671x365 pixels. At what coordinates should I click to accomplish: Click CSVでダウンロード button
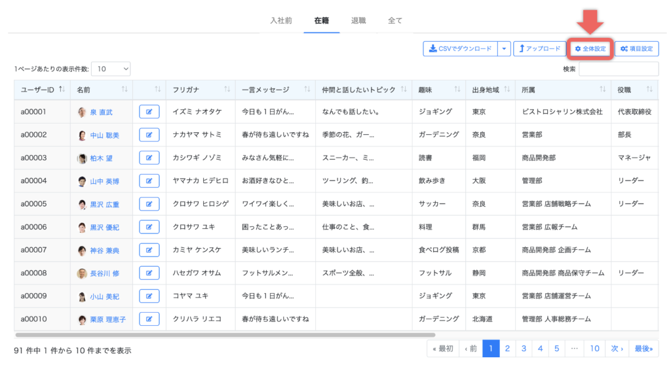point(459,48)
